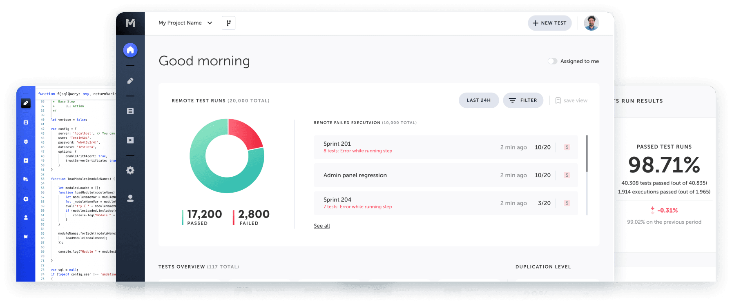This screenshot has width=732, height=302.
Task: Click the play icon in the dark sidebar
Action: coord(130,140)
